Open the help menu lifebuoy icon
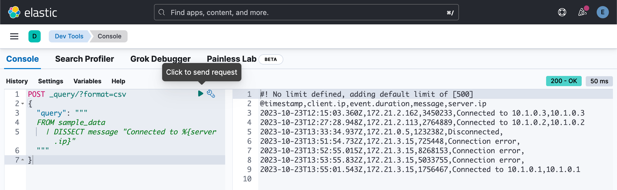Viewport: 617px width, 190px height. point(562,12)
